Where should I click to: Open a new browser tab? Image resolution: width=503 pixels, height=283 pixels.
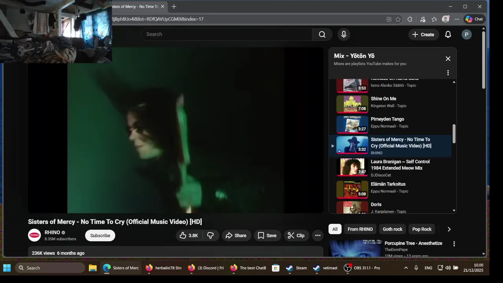tap(174, 7)
